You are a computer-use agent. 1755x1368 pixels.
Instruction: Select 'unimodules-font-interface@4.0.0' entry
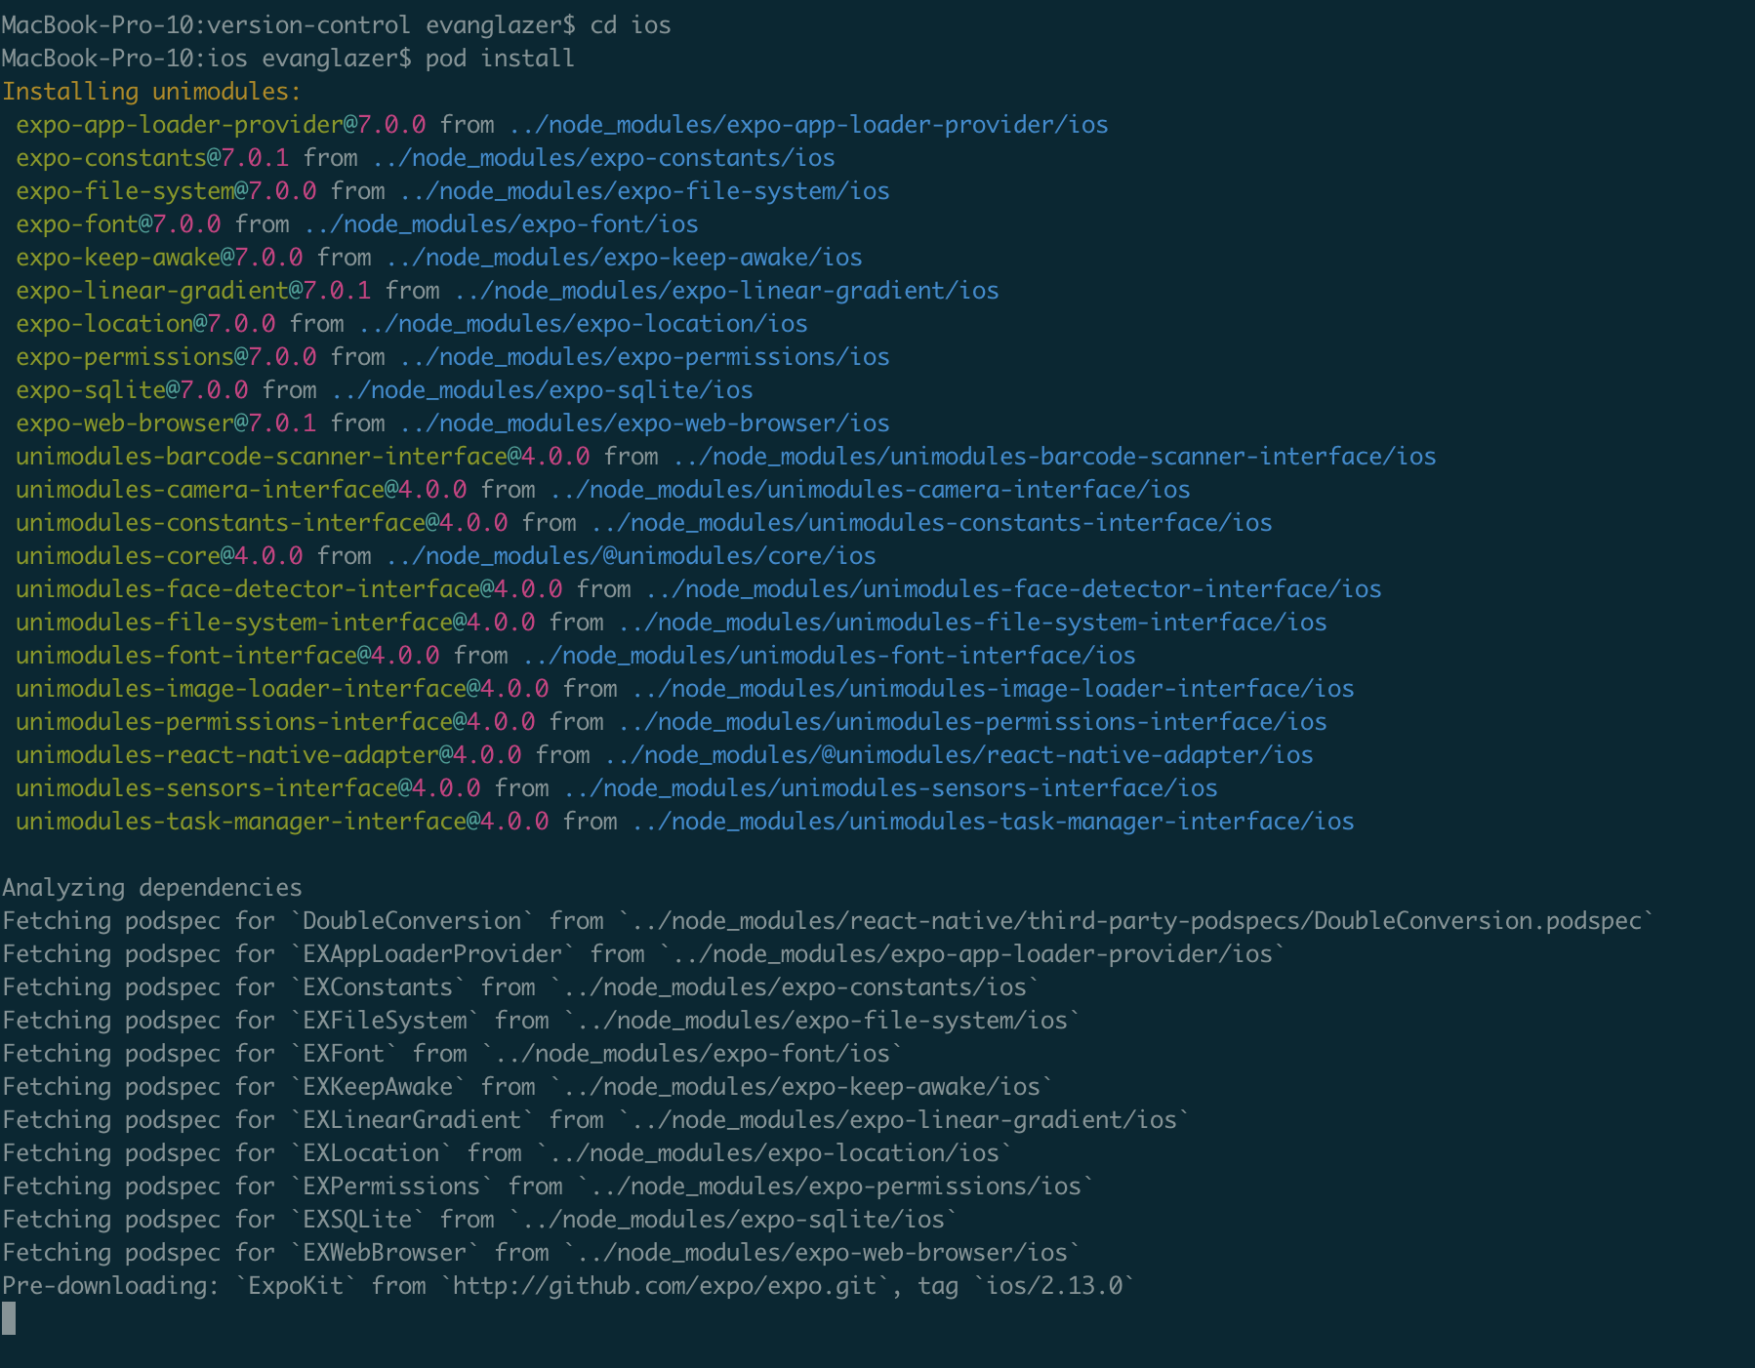pyautogui.click(x=227, y=656)
